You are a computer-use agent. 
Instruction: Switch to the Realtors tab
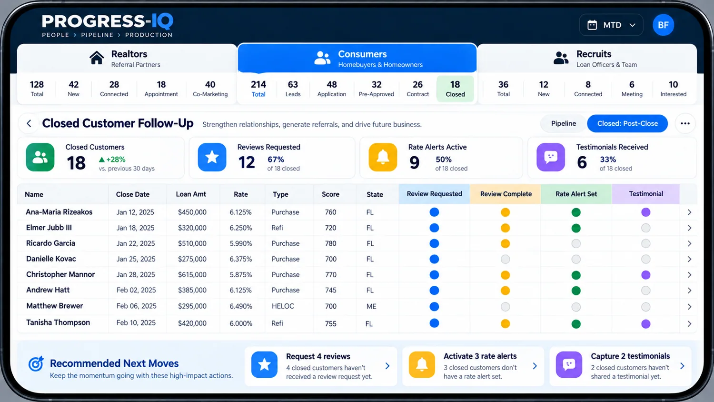point(127,59)
